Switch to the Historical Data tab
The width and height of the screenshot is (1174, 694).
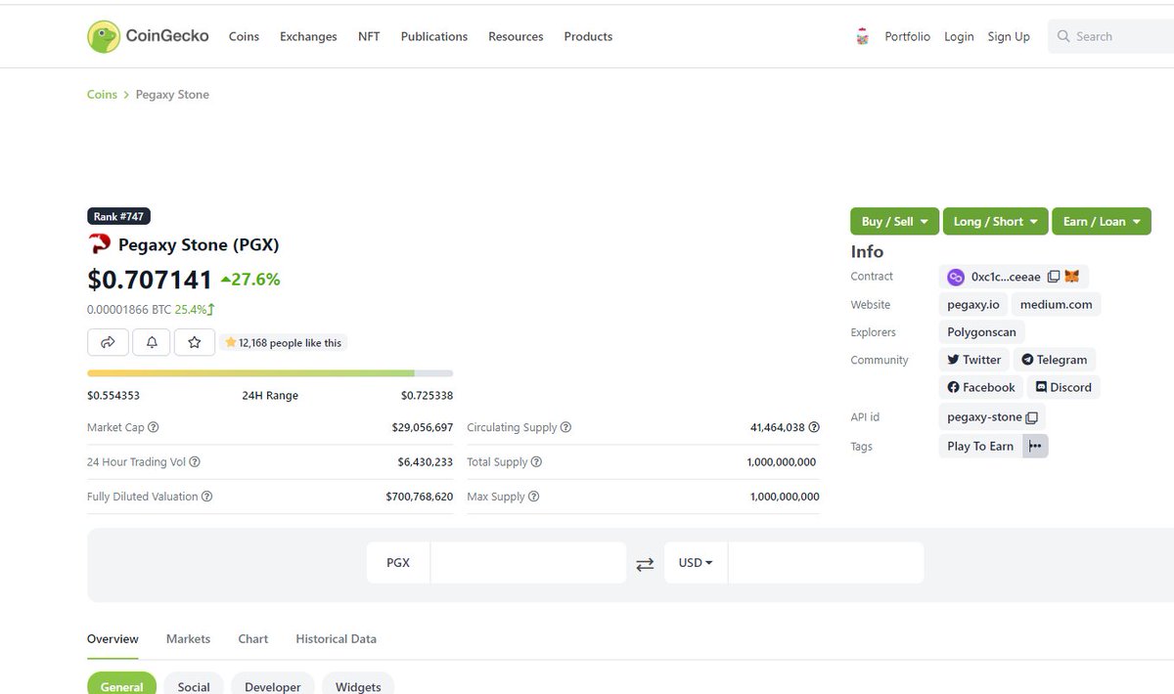[336, 638]
